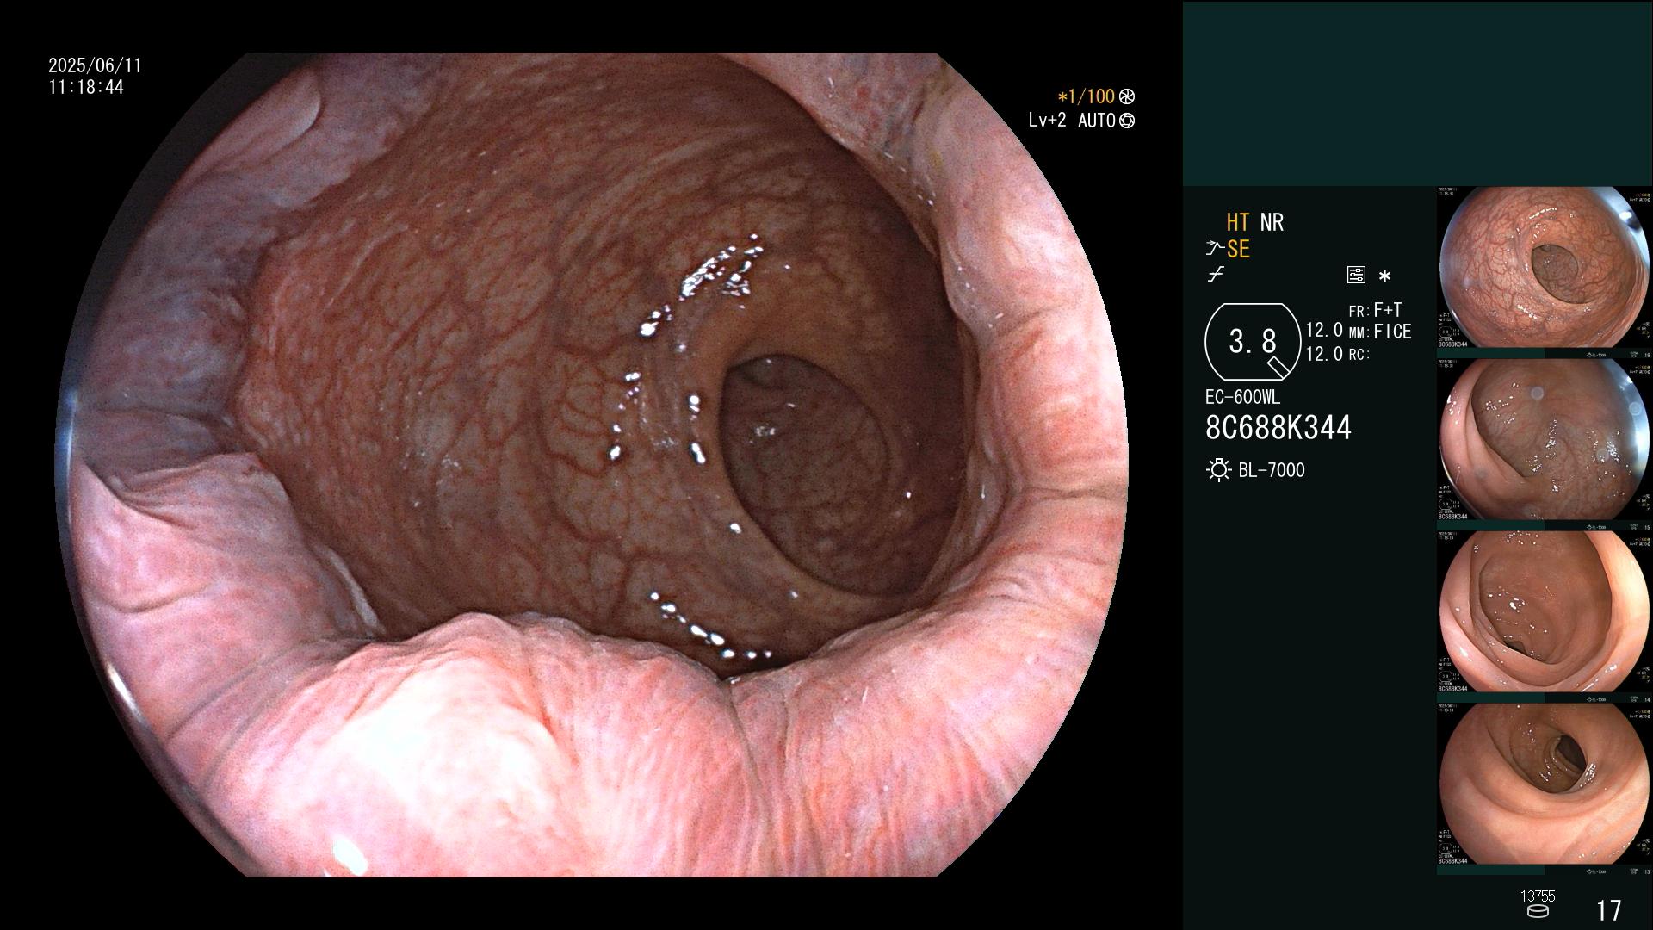Click the serial number 8C688K344
Screen dimensions: 1653x930
point(1278,428)
